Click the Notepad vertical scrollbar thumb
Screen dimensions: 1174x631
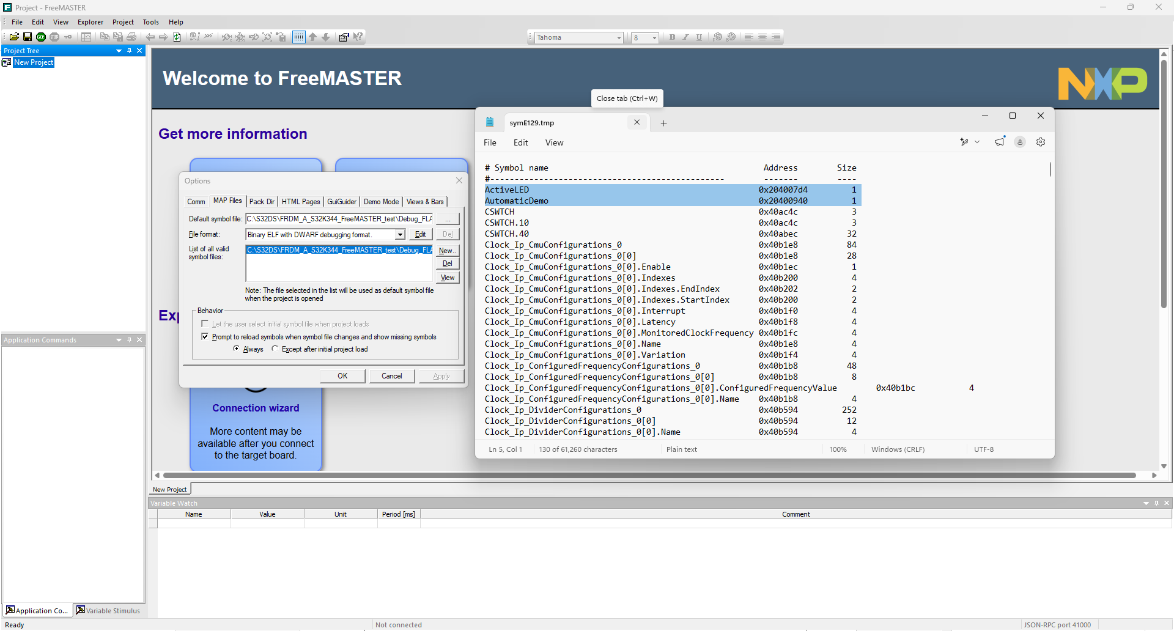[1050, 169]
